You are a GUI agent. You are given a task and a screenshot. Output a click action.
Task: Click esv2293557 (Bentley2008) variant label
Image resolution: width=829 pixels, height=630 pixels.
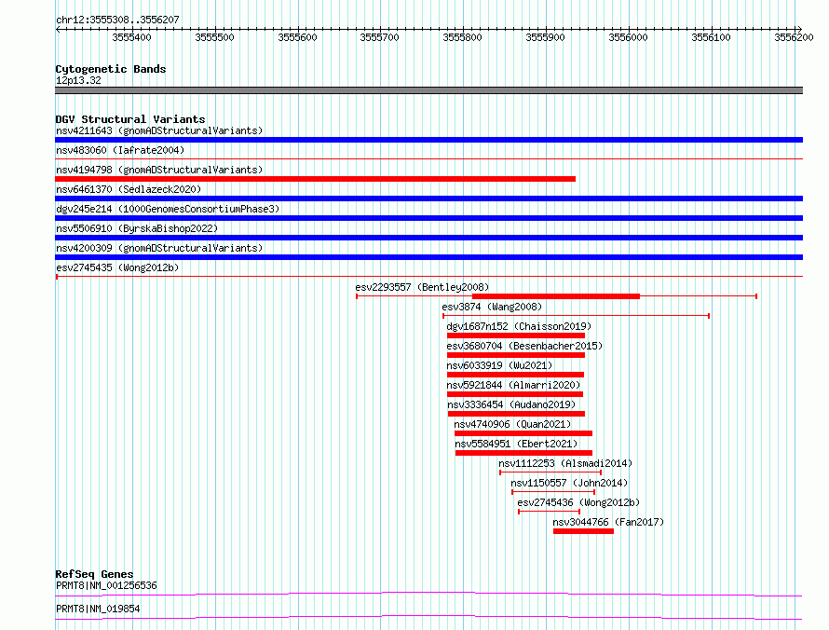(422, 287)
